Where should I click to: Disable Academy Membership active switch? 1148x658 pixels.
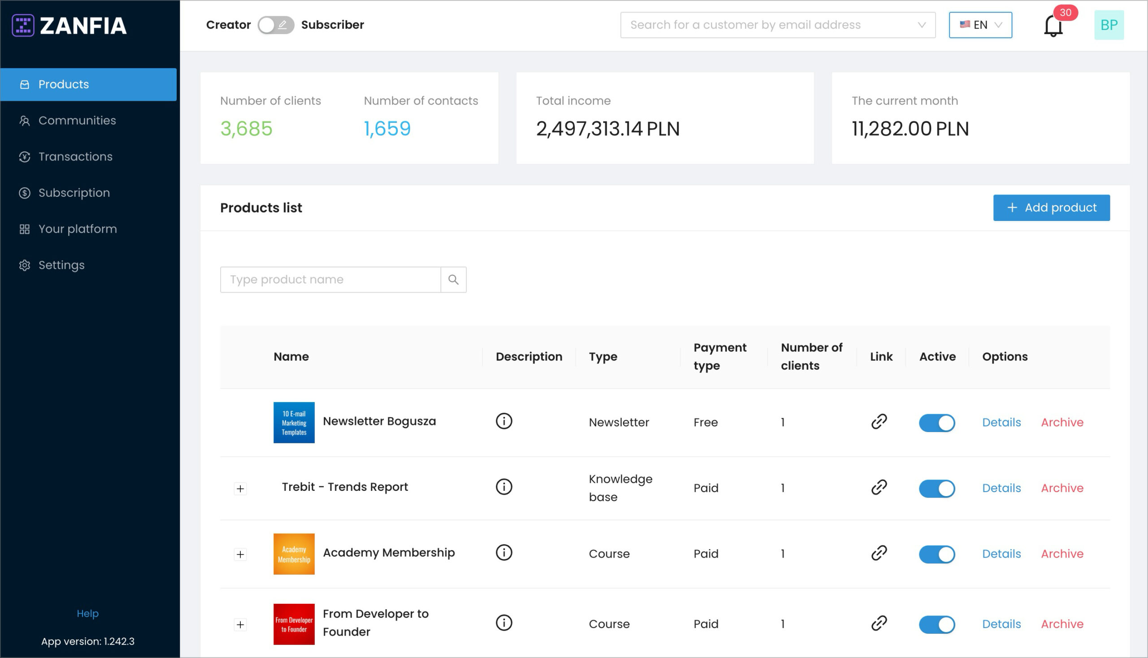936,554
